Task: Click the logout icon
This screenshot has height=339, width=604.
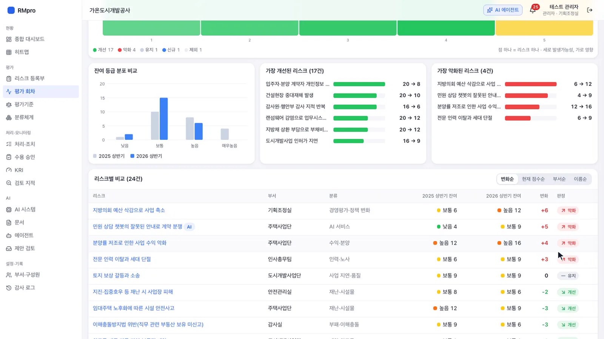Action: click(x=590, y=10)
